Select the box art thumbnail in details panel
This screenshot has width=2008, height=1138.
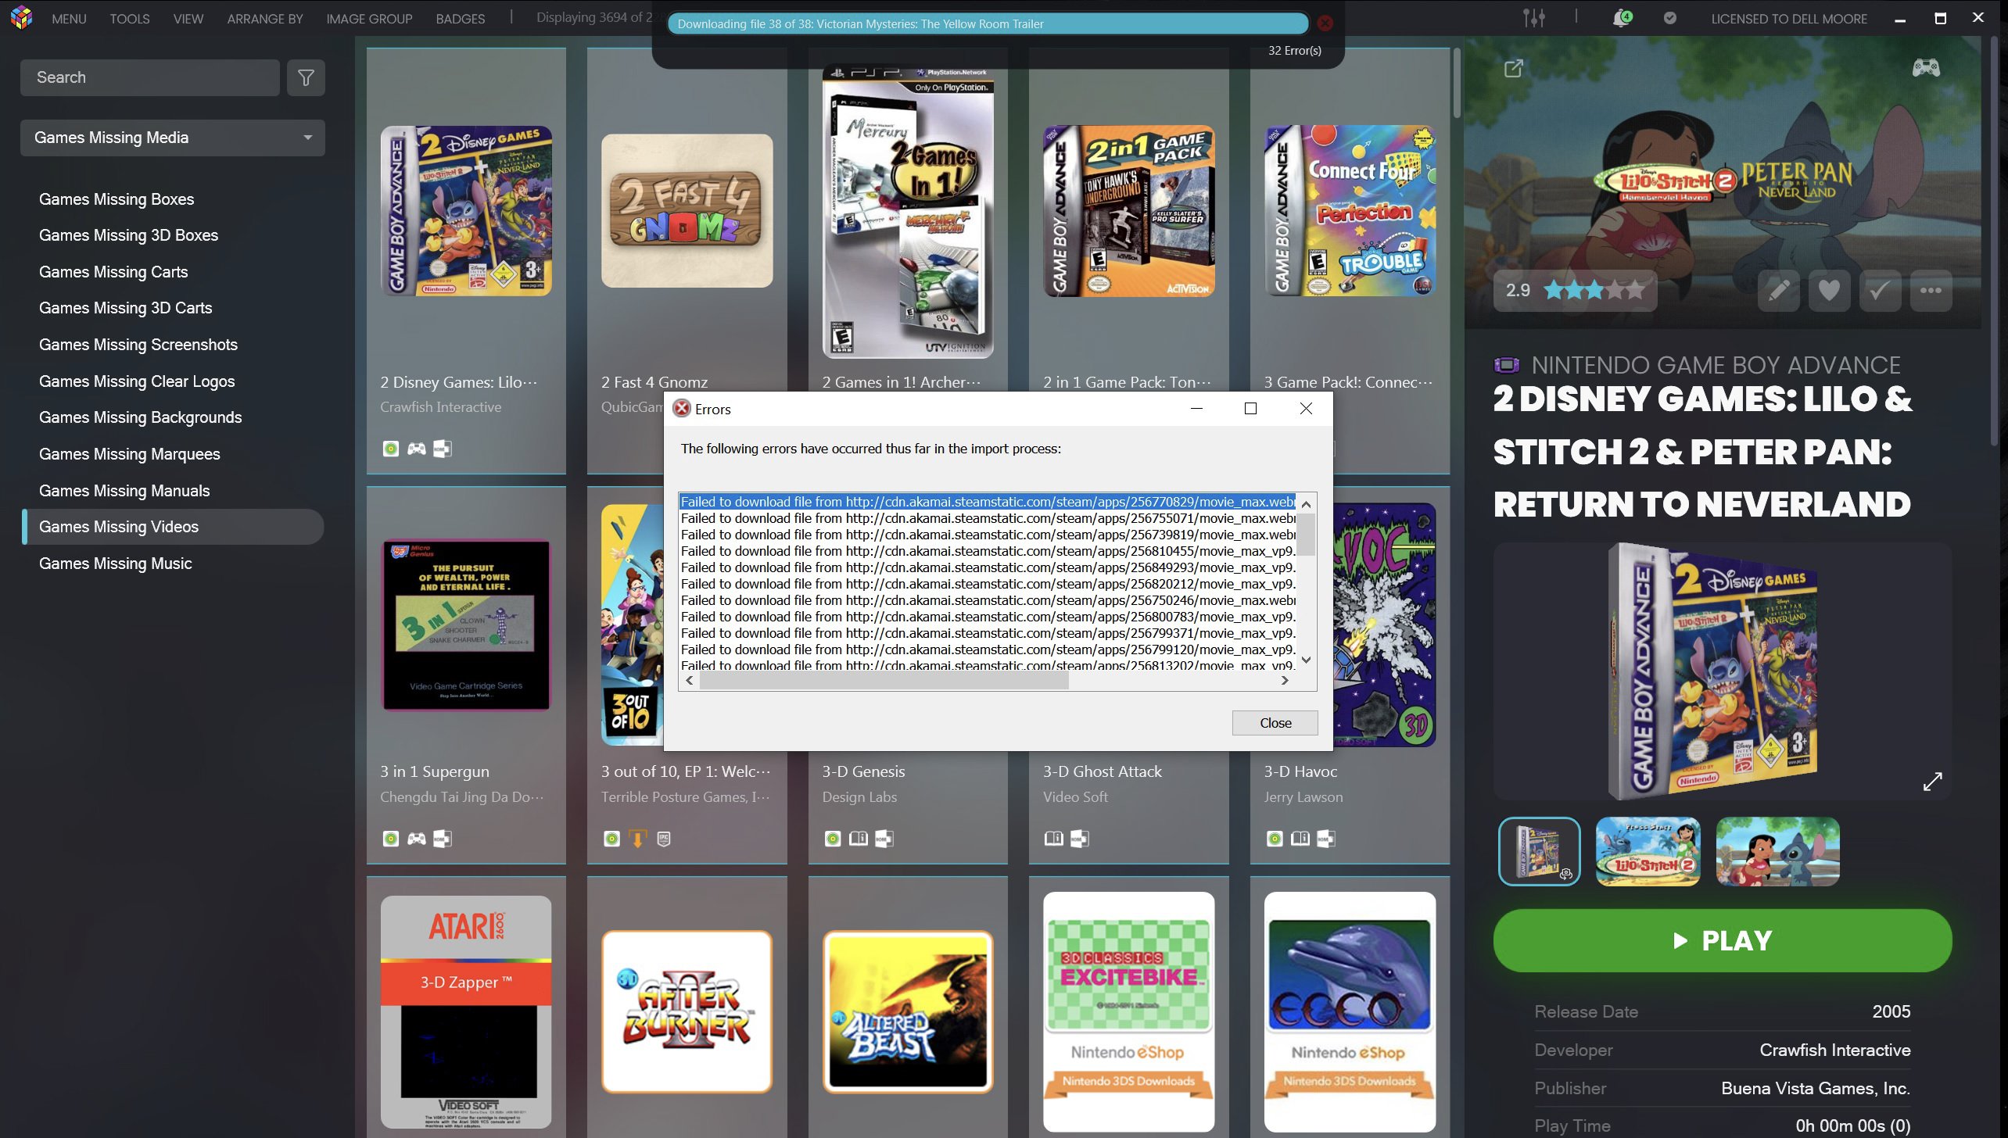[x=1539, y=852]
